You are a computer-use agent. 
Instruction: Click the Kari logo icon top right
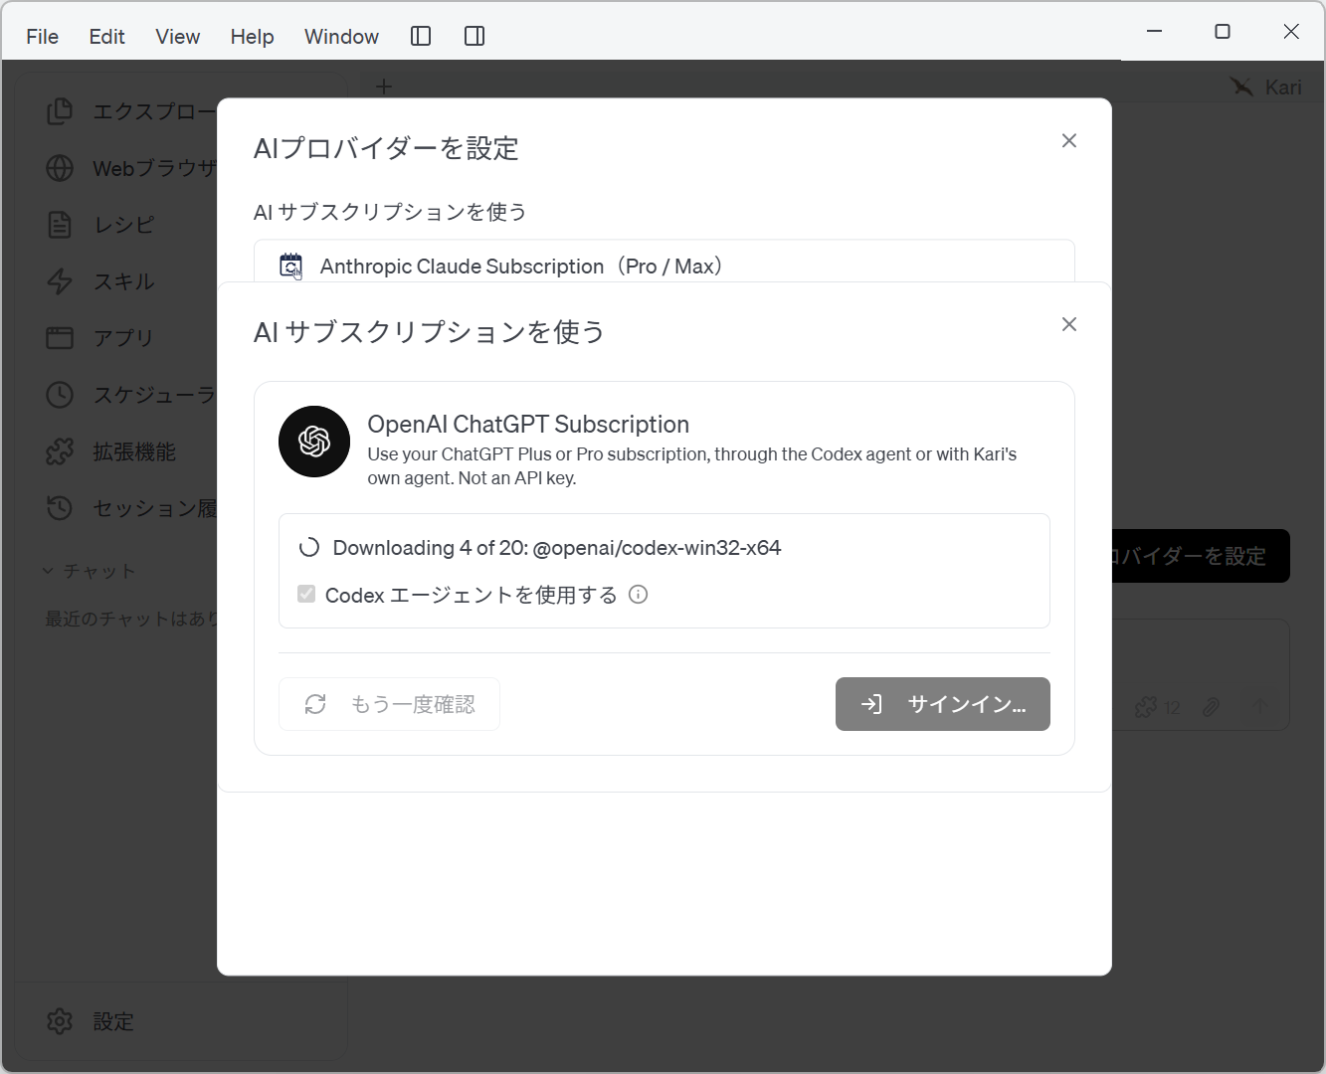tap(1241, 87)
